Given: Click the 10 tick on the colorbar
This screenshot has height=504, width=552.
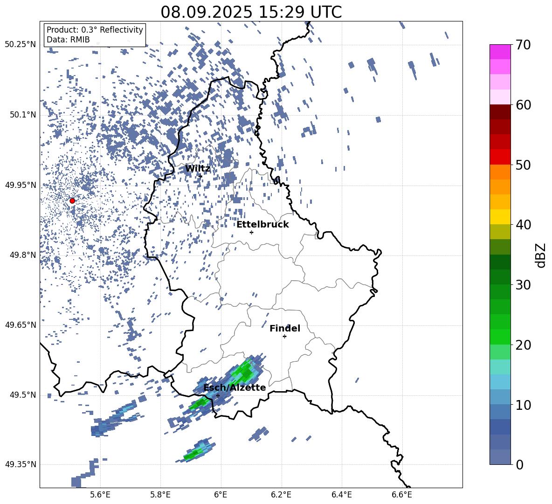Looking at the screenshot, I should click(x=523, y=405).
